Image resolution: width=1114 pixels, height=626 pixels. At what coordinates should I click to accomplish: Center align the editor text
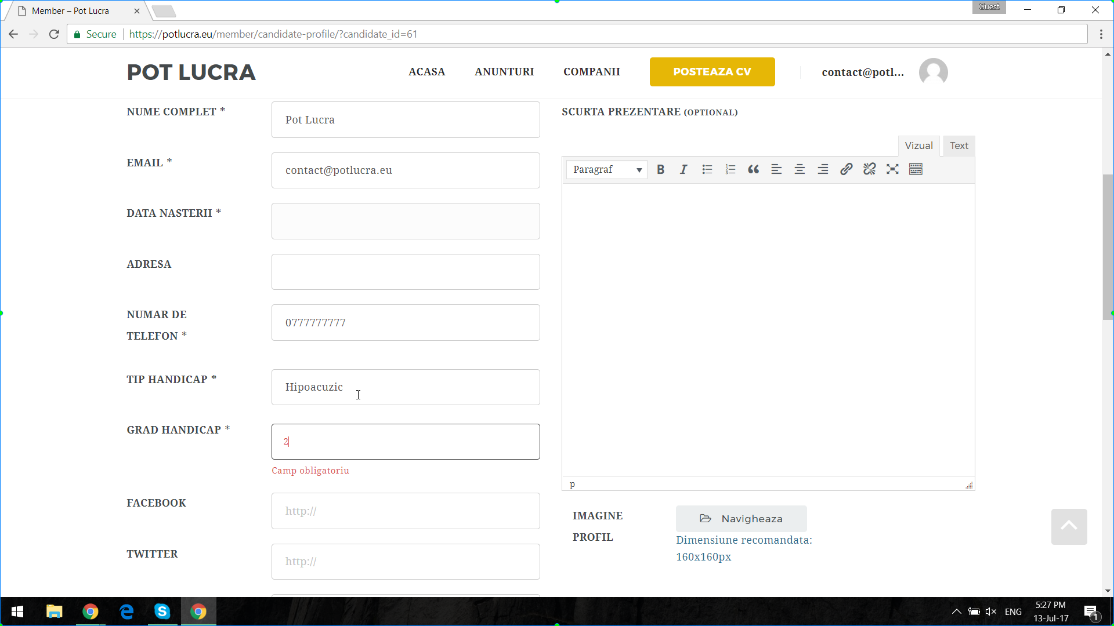tap(800, 169)
